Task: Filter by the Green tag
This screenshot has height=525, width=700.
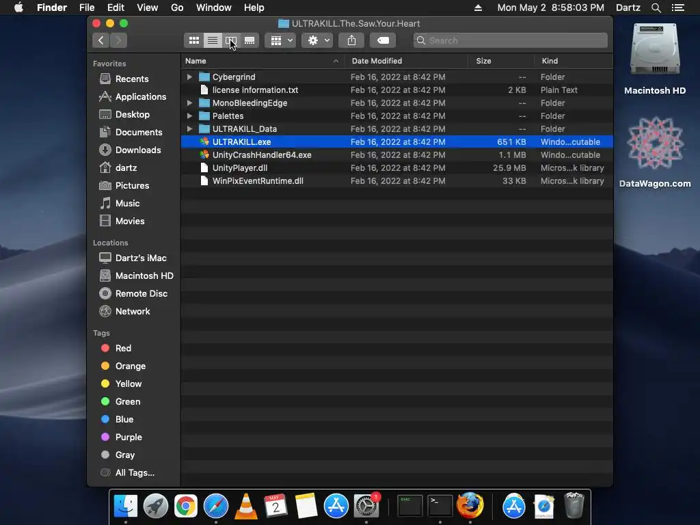Action: pos(128,402)
